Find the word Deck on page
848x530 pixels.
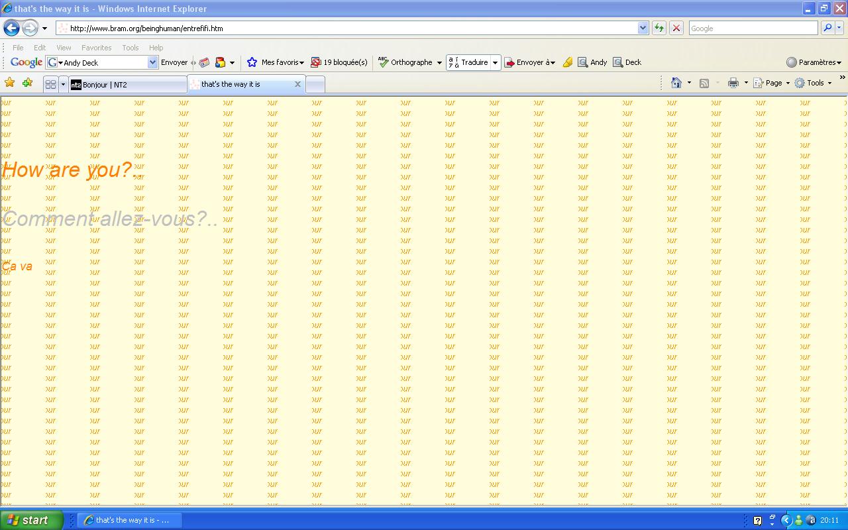pyautogui.click(x=627, y=62)
